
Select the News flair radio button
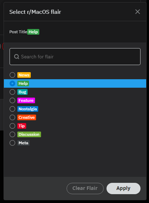pyautogui.click(x=12, y=75)
